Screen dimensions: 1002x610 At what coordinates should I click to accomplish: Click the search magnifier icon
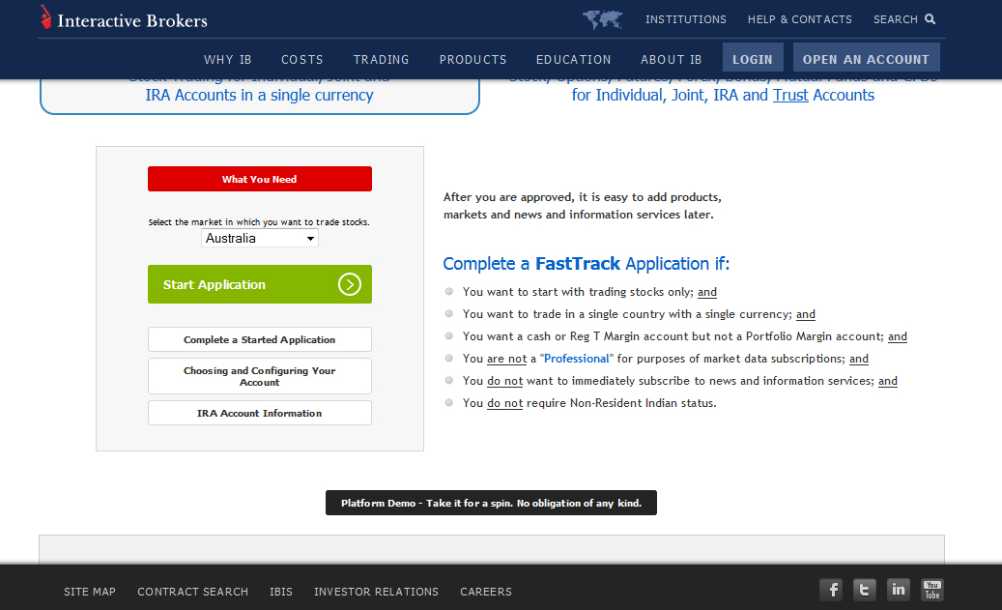[930, 19]
